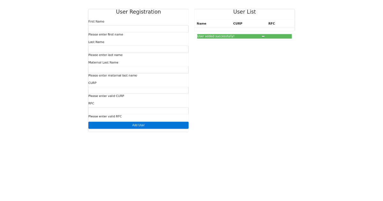Click the "Please enter valid CURP" message
This screenshot has width=383, height=201.
(106, 96)
